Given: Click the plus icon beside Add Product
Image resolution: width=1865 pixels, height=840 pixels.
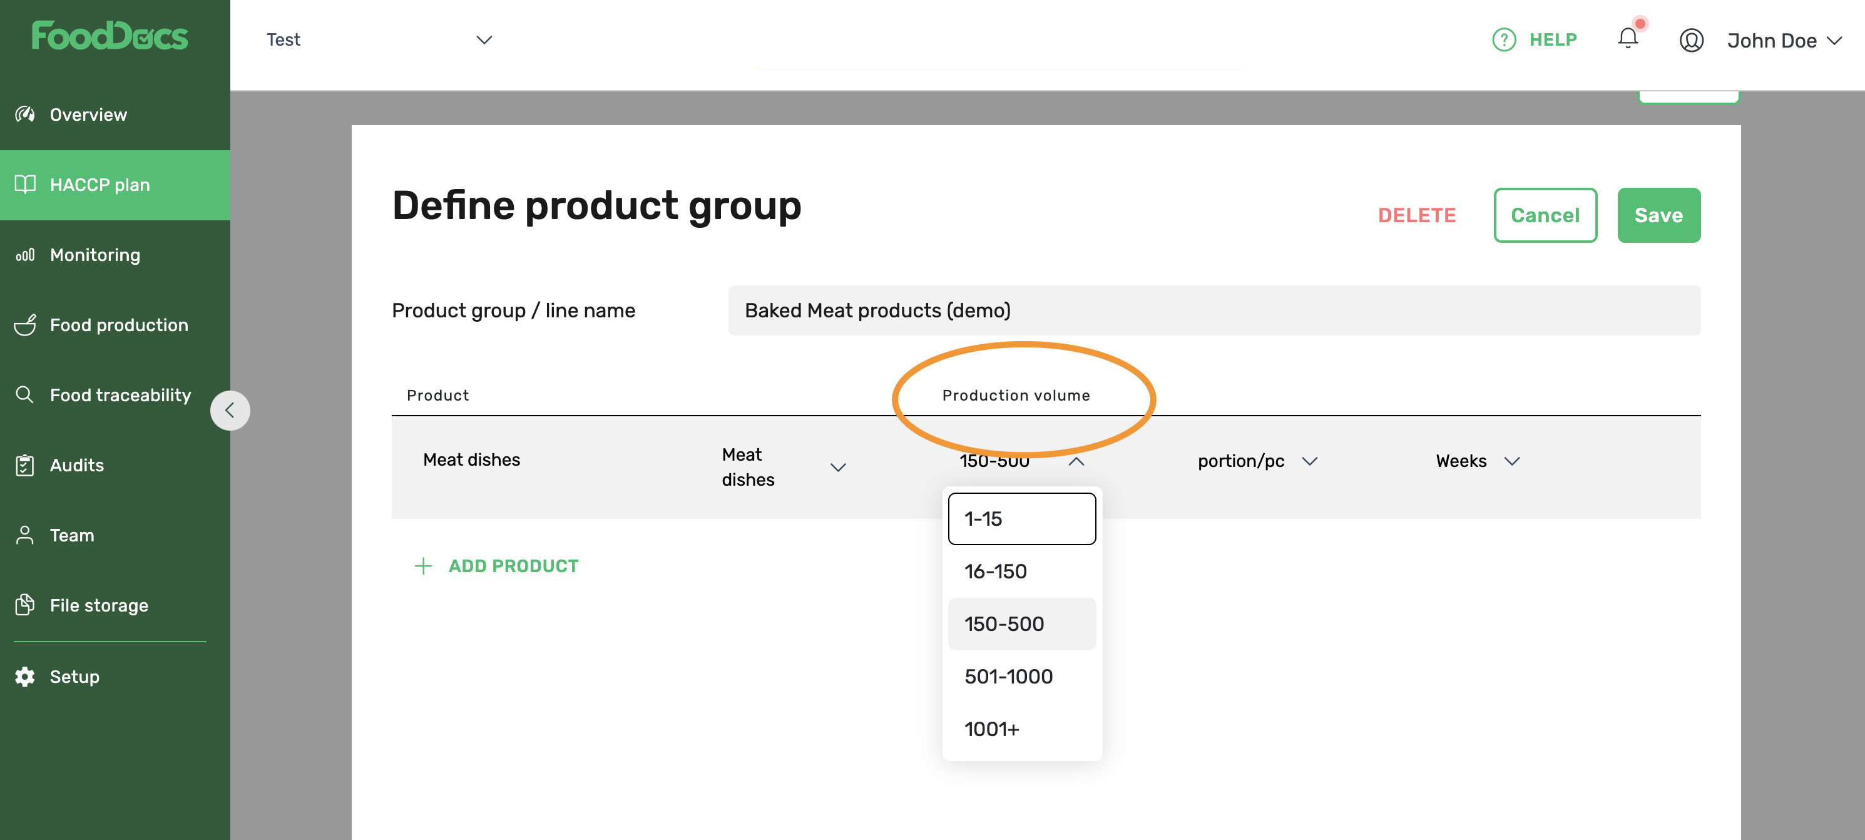Looking at the screenshot, I should tap(424, 566).
